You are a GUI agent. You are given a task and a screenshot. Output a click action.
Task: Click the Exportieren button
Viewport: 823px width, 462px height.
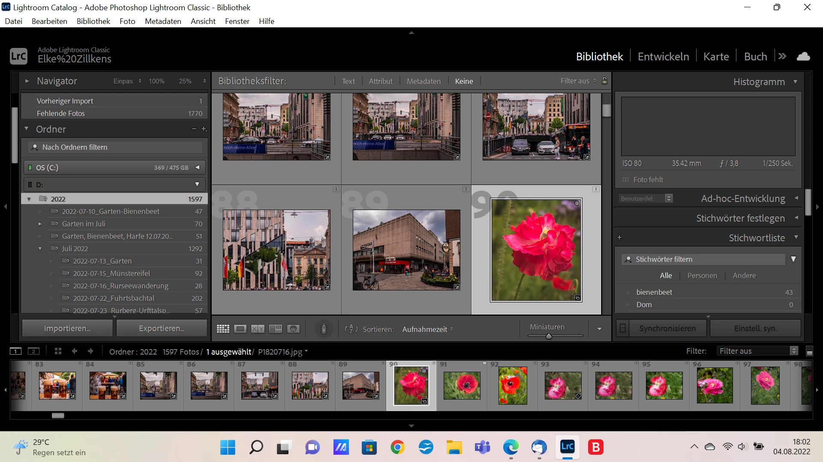pos(162,329)
